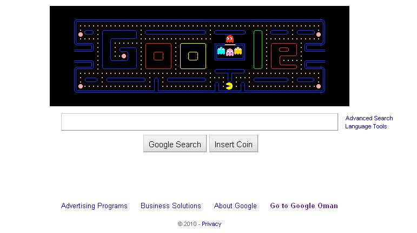This screenshot has width=417, height=233.
Task: Click the bottom-right corner power pellet
Action: 319,86
